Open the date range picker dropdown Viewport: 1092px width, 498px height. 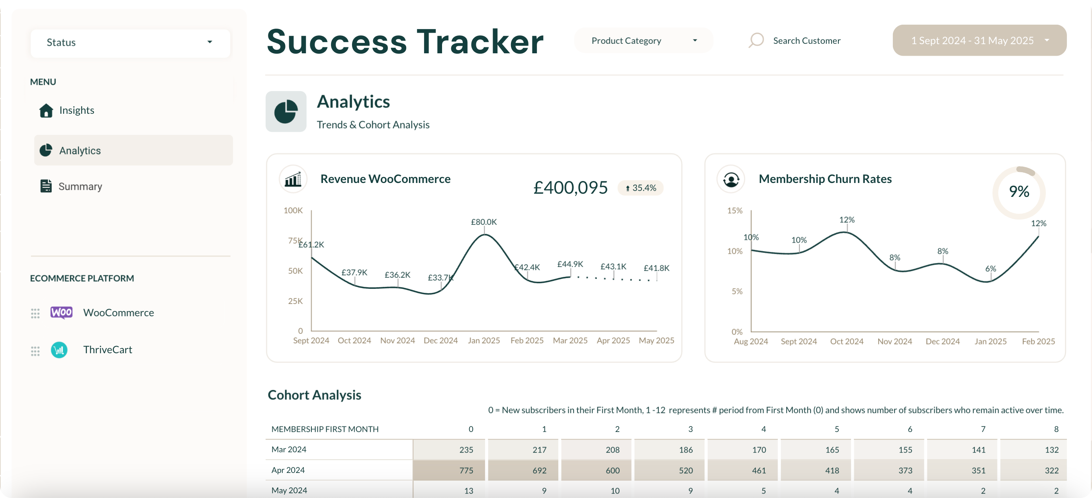tap(979, 41)
